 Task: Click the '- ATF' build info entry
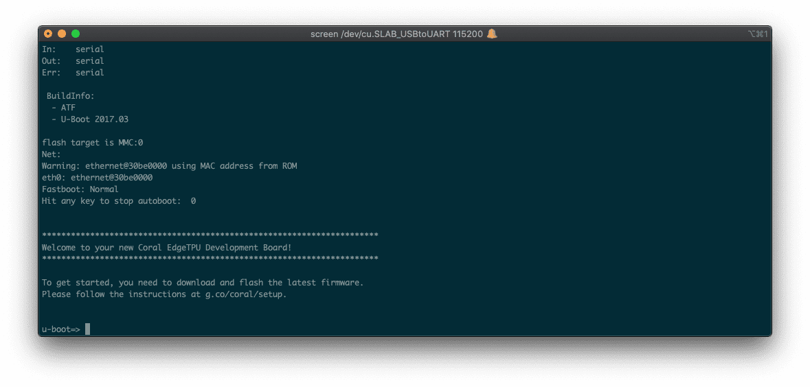[63, 108]
